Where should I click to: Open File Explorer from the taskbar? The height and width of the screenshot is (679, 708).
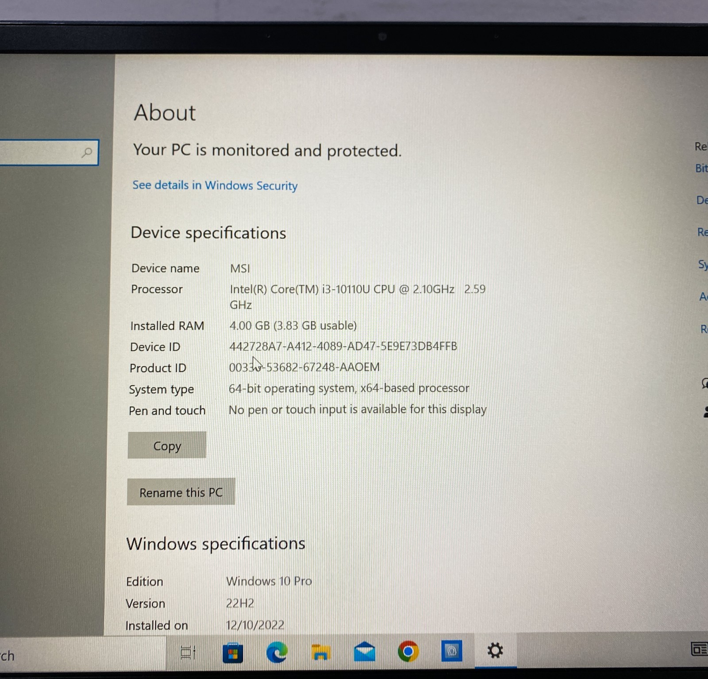click(x=321, y=652)
